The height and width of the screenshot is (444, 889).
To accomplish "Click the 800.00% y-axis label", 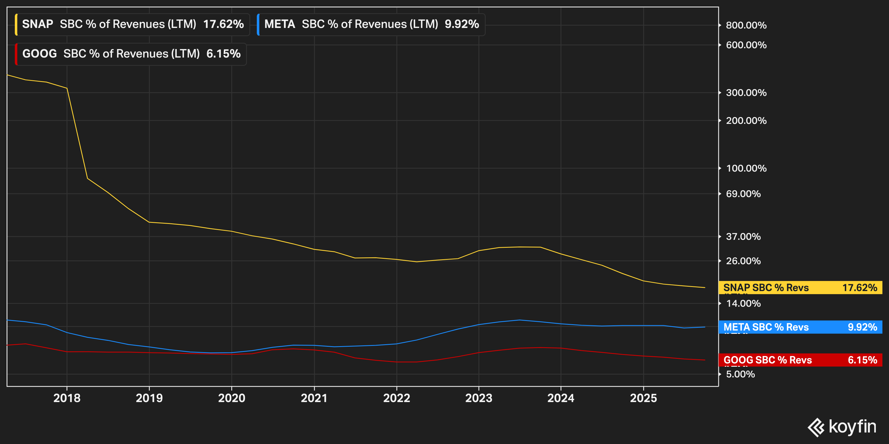I will pos(746,25).
